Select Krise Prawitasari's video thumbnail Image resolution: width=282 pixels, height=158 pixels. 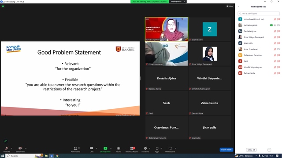click(167, 54)
